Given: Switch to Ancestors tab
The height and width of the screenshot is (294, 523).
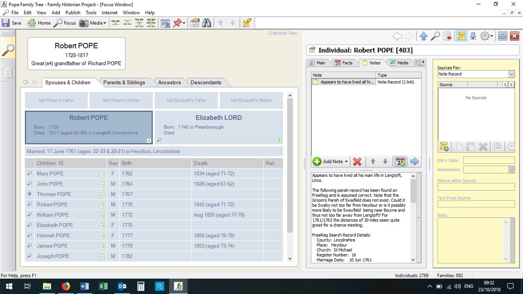Looking at the screenshot, I should pos(170,82).
